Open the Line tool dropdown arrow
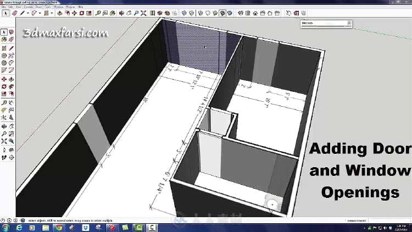Image resolution: width=412 pixels, height=232 pixels. coord(27,13)
